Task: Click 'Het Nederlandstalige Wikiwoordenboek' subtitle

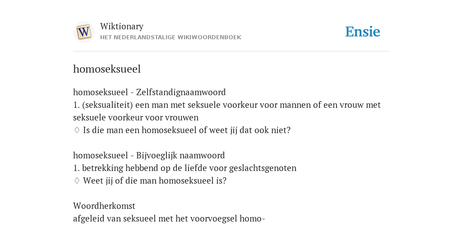Action: pyautogui.click(x=171, y=37)
